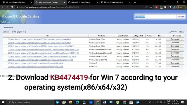Viewport: 187px width, 105px height.
Task: Open a new browser tab
Action: point(135,2)
